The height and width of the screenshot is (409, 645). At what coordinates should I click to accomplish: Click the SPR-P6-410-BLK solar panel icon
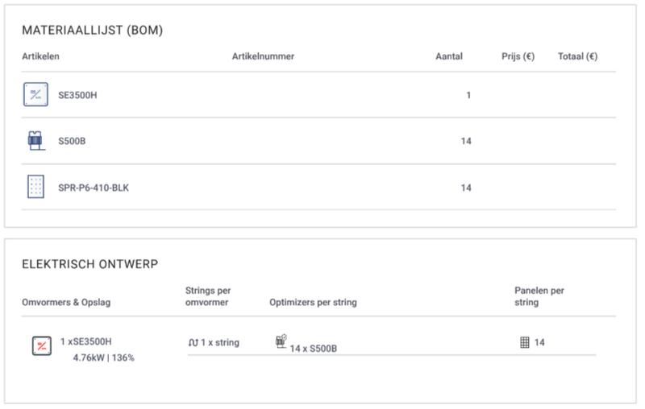35,187
